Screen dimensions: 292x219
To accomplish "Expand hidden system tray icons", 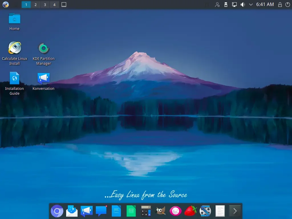I will tap(251, 5).
